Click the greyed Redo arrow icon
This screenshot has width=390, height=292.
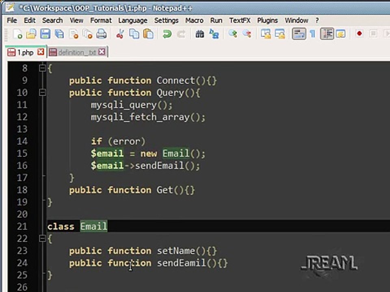coord(181,34)
